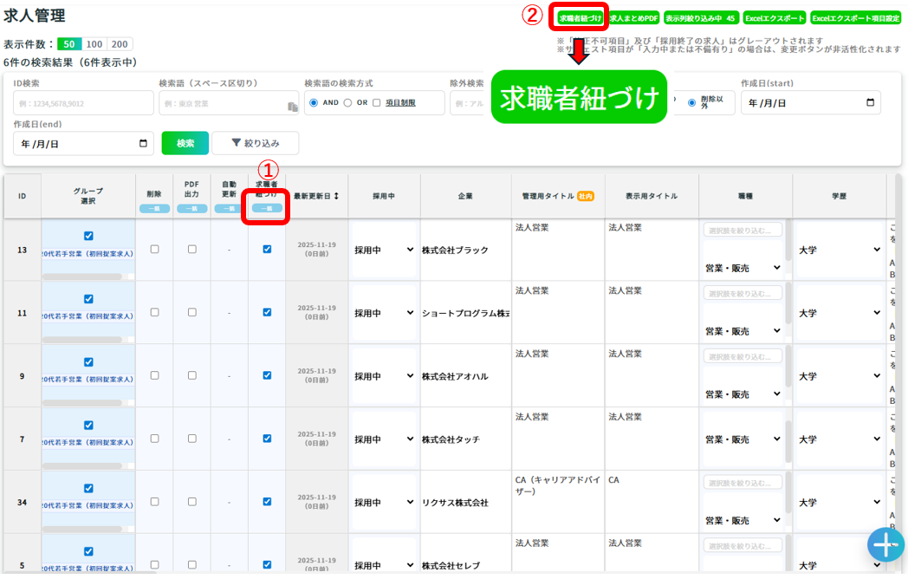Sort by 最新更新日 column arrows
This screenshot has width=908, height=579.
coord(335,196)
